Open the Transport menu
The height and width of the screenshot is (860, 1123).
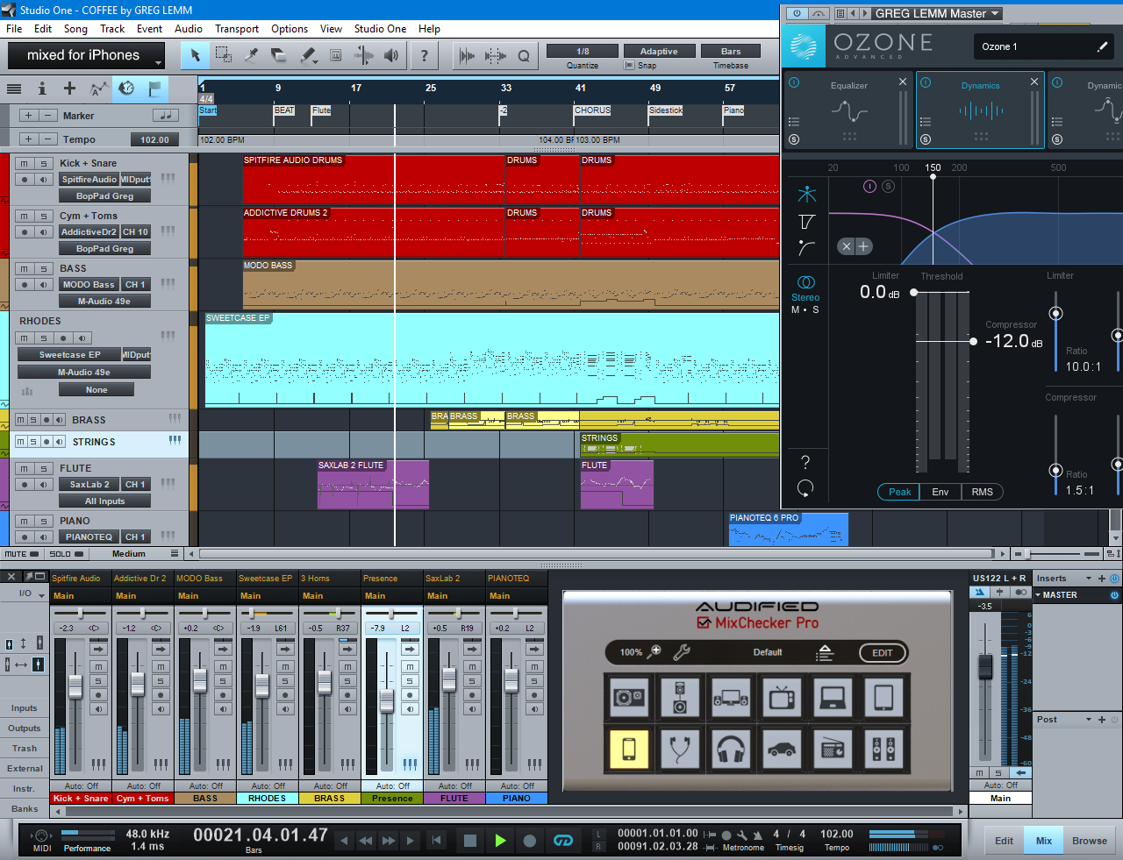(x=237, y=29)
